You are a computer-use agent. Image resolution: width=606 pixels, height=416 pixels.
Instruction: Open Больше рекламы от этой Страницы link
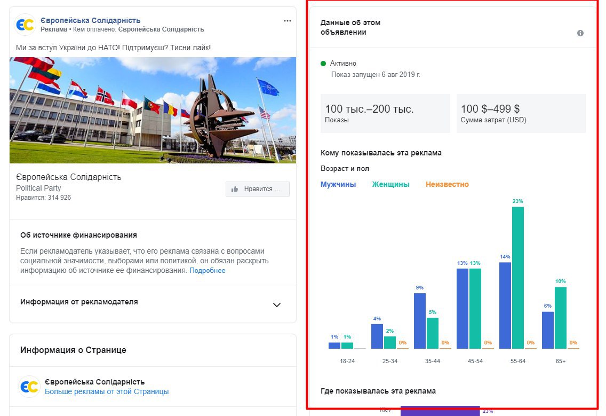click(107, 391)
